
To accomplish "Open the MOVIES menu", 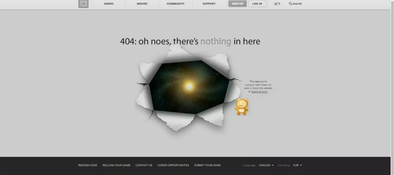I will point(142,4).
